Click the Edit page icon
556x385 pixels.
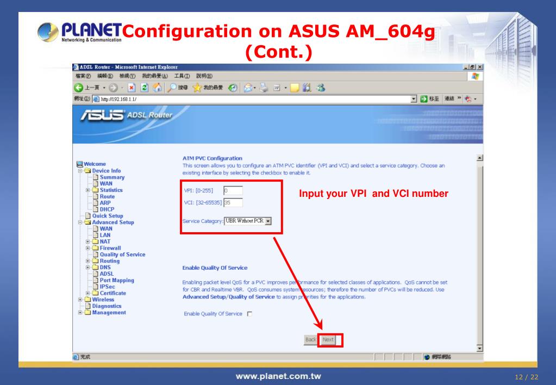click(277, 88)
